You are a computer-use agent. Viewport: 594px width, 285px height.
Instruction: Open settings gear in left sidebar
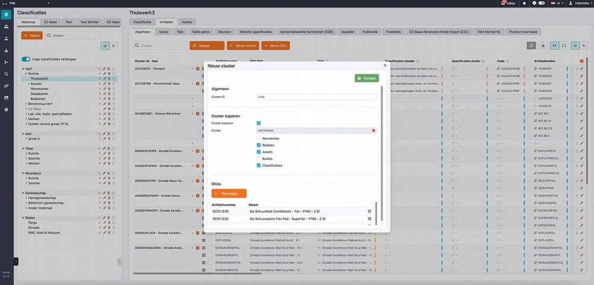pyautogui.click(x=6, y=110)
